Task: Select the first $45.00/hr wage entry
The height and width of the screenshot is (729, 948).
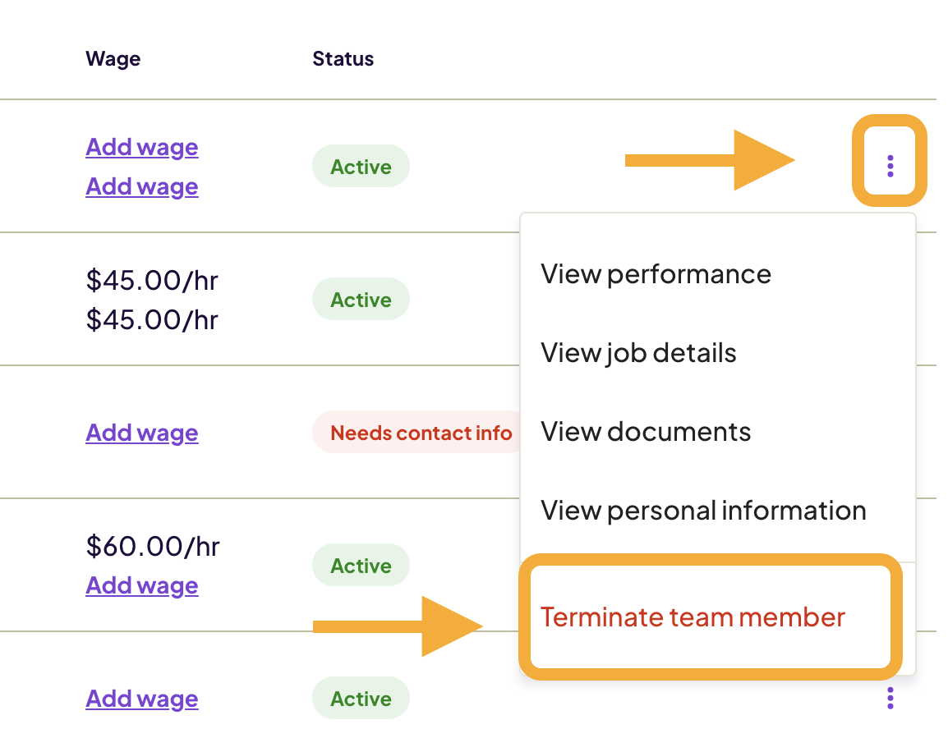Action: click(152, 279)
